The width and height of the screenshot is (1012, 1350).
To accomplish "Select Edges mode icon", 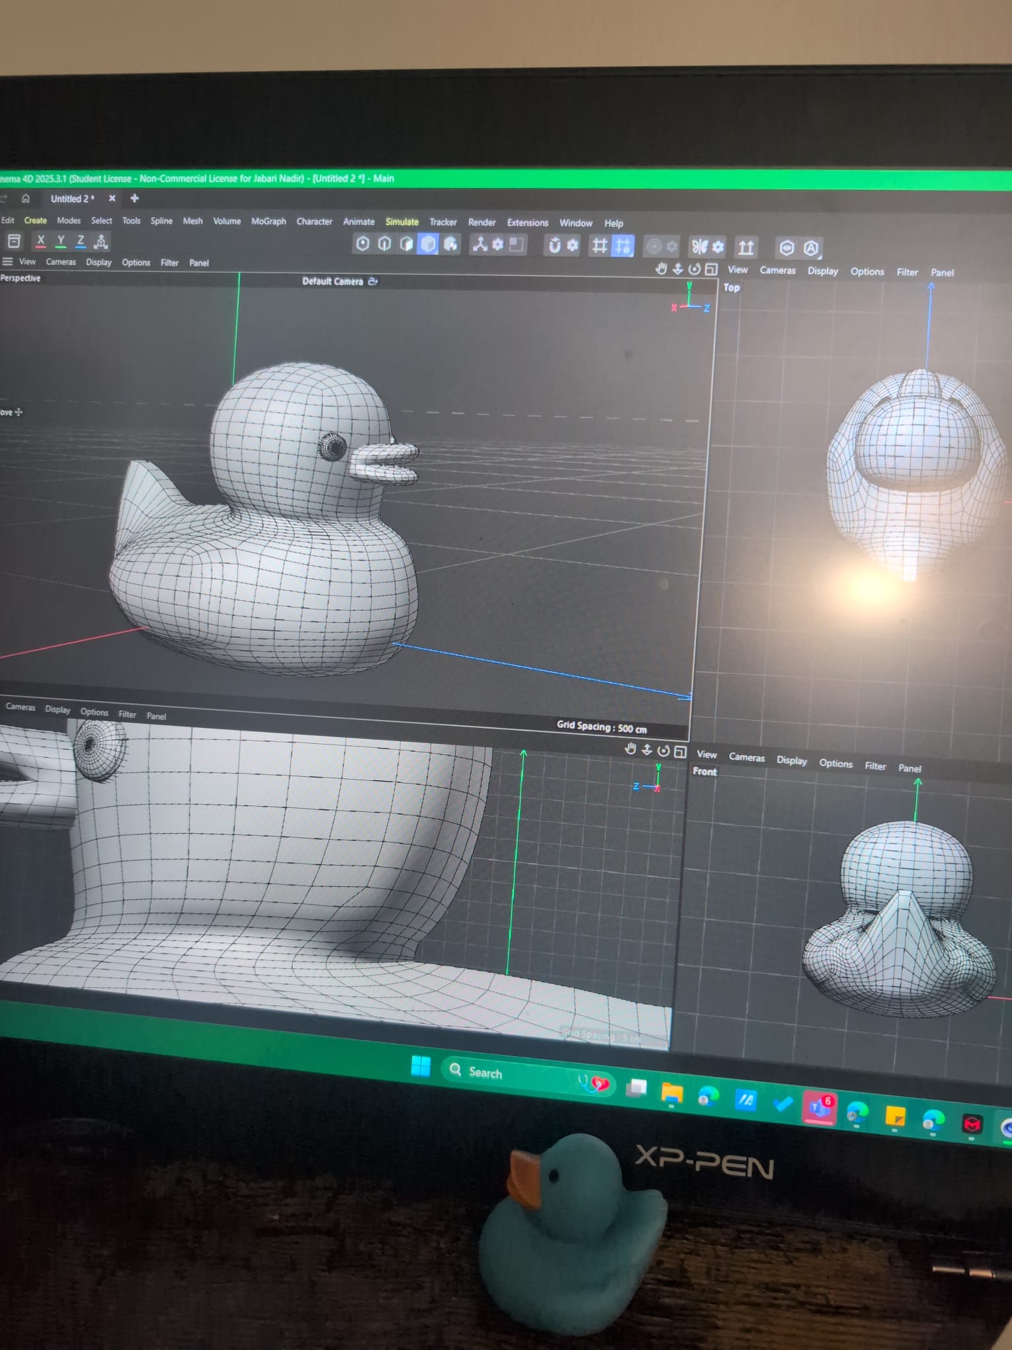I will 384,244.
